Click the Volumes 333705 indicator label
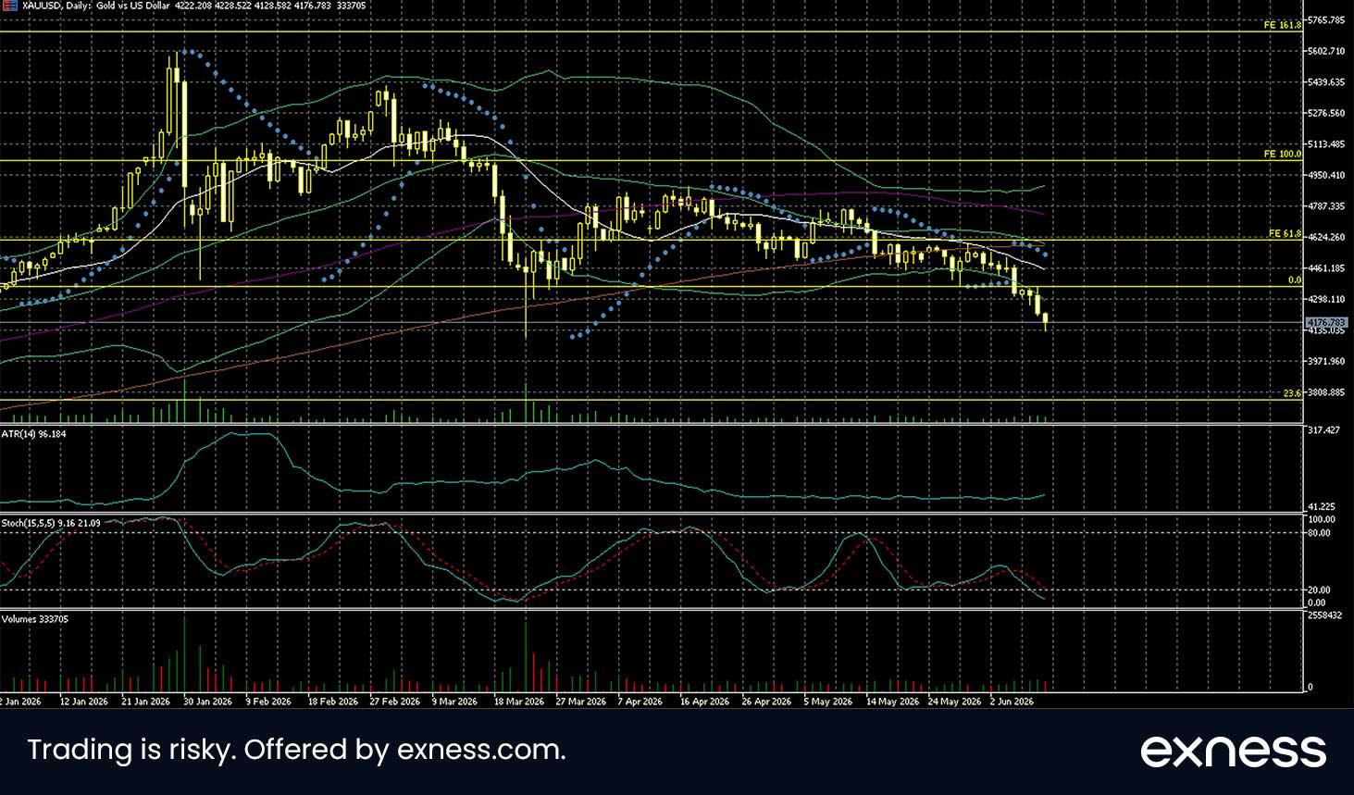 coord(35,619)
